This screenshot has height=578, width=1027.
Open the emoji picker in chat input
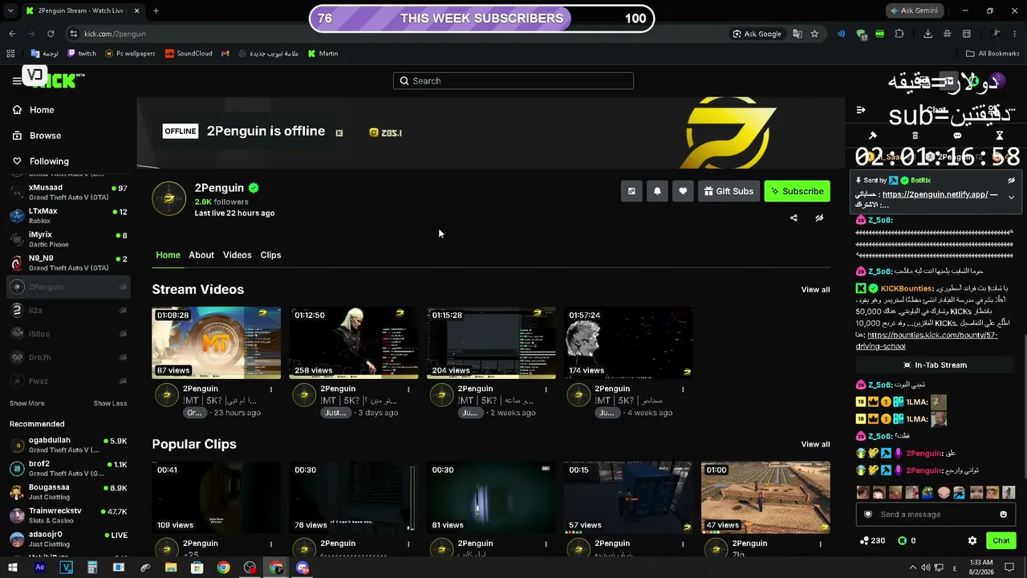(x=1003, y=515)
